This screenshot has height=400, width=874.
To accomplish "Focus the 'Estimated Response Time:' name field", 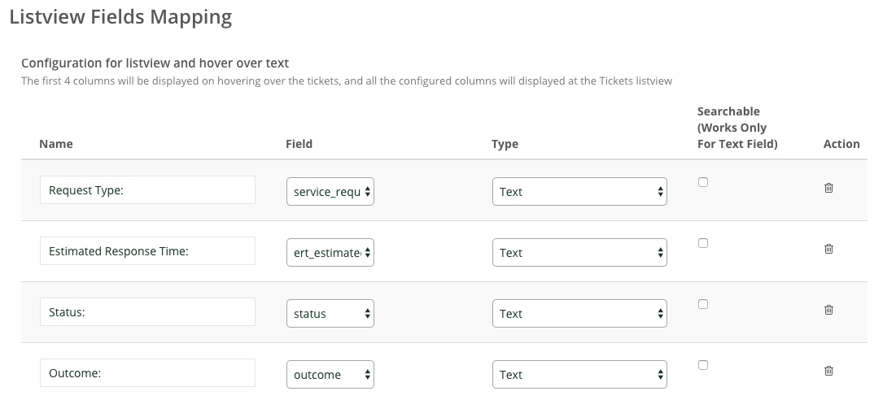I will point(148,250).
